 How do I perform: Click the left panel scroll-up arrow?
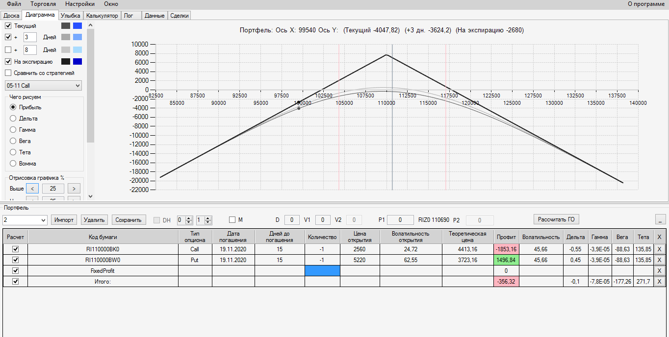[x=90, y=25]
